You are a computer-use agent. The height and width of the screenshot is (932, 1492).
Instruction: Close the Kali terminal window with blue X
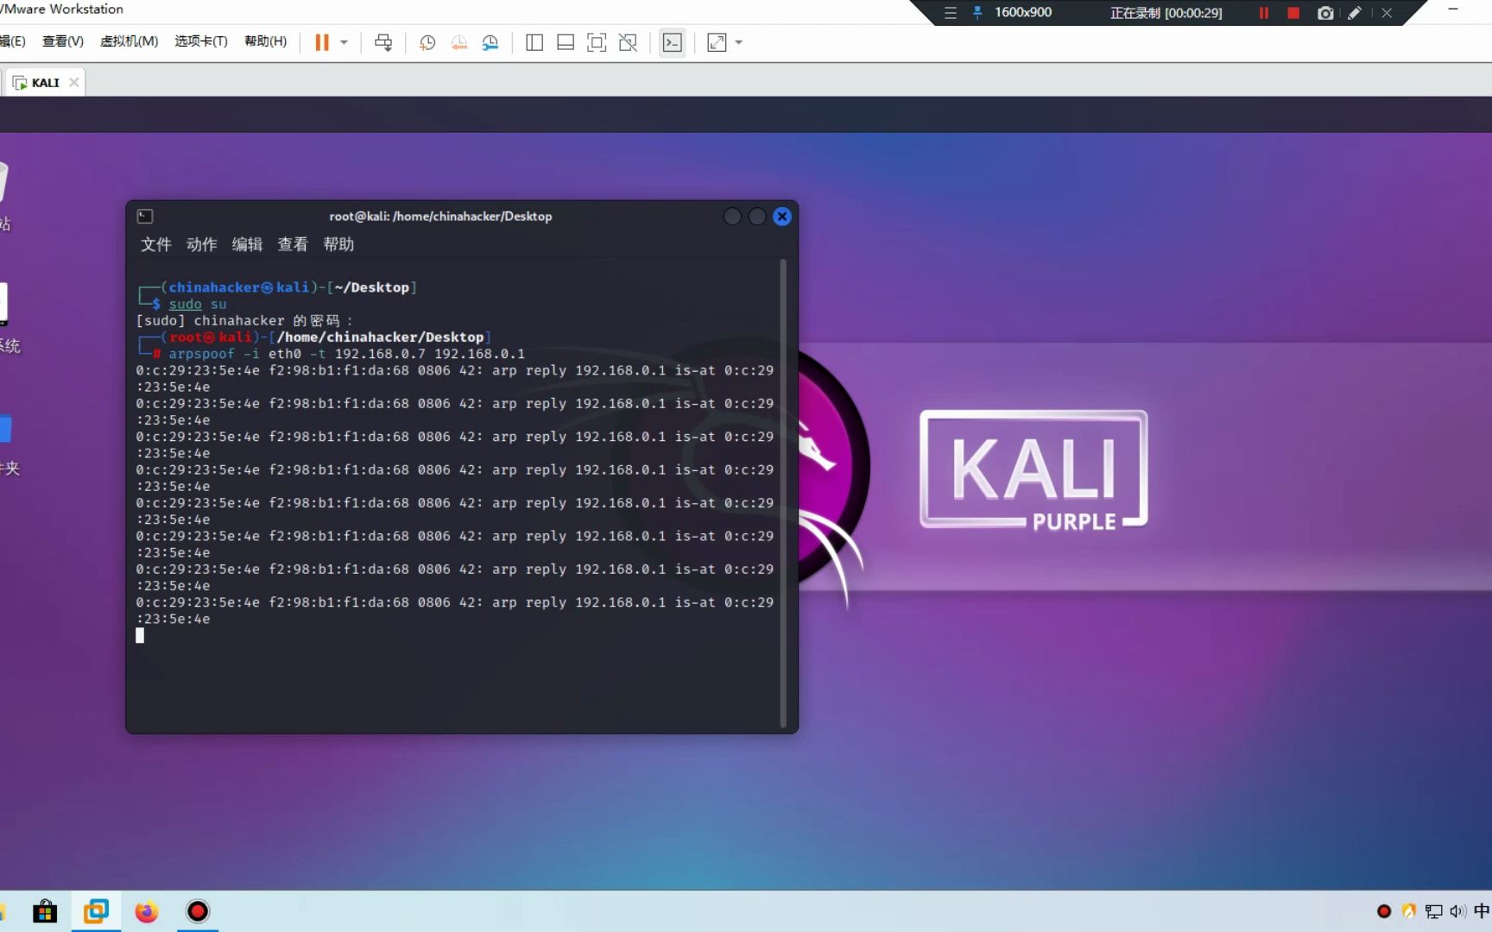click(x=782, y=217)
